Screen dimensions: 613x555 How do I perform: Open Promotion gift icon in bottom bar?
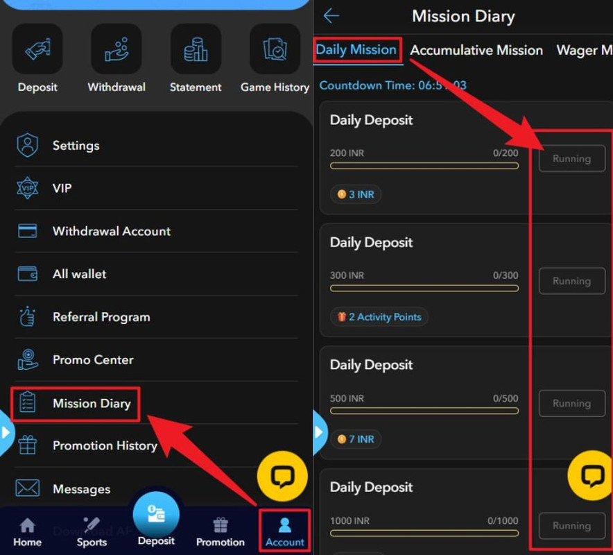[x=221, y=532]
